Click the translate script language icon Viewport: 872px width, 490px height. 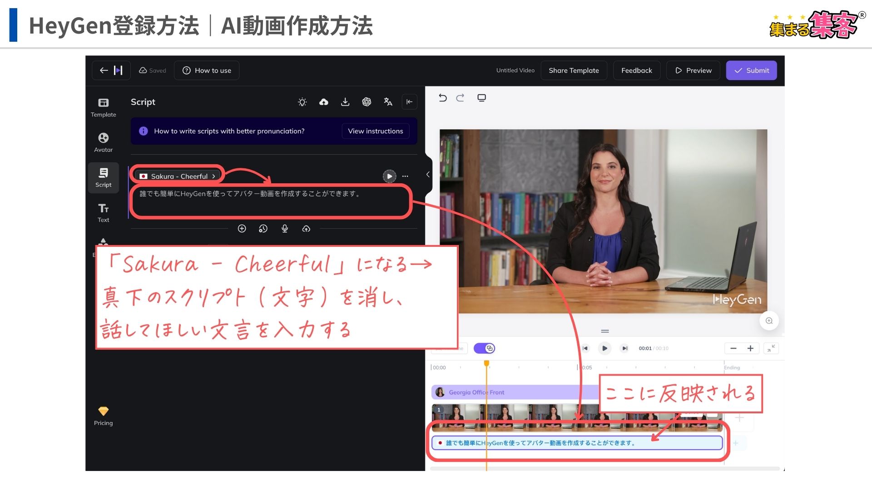coord(388,102)
